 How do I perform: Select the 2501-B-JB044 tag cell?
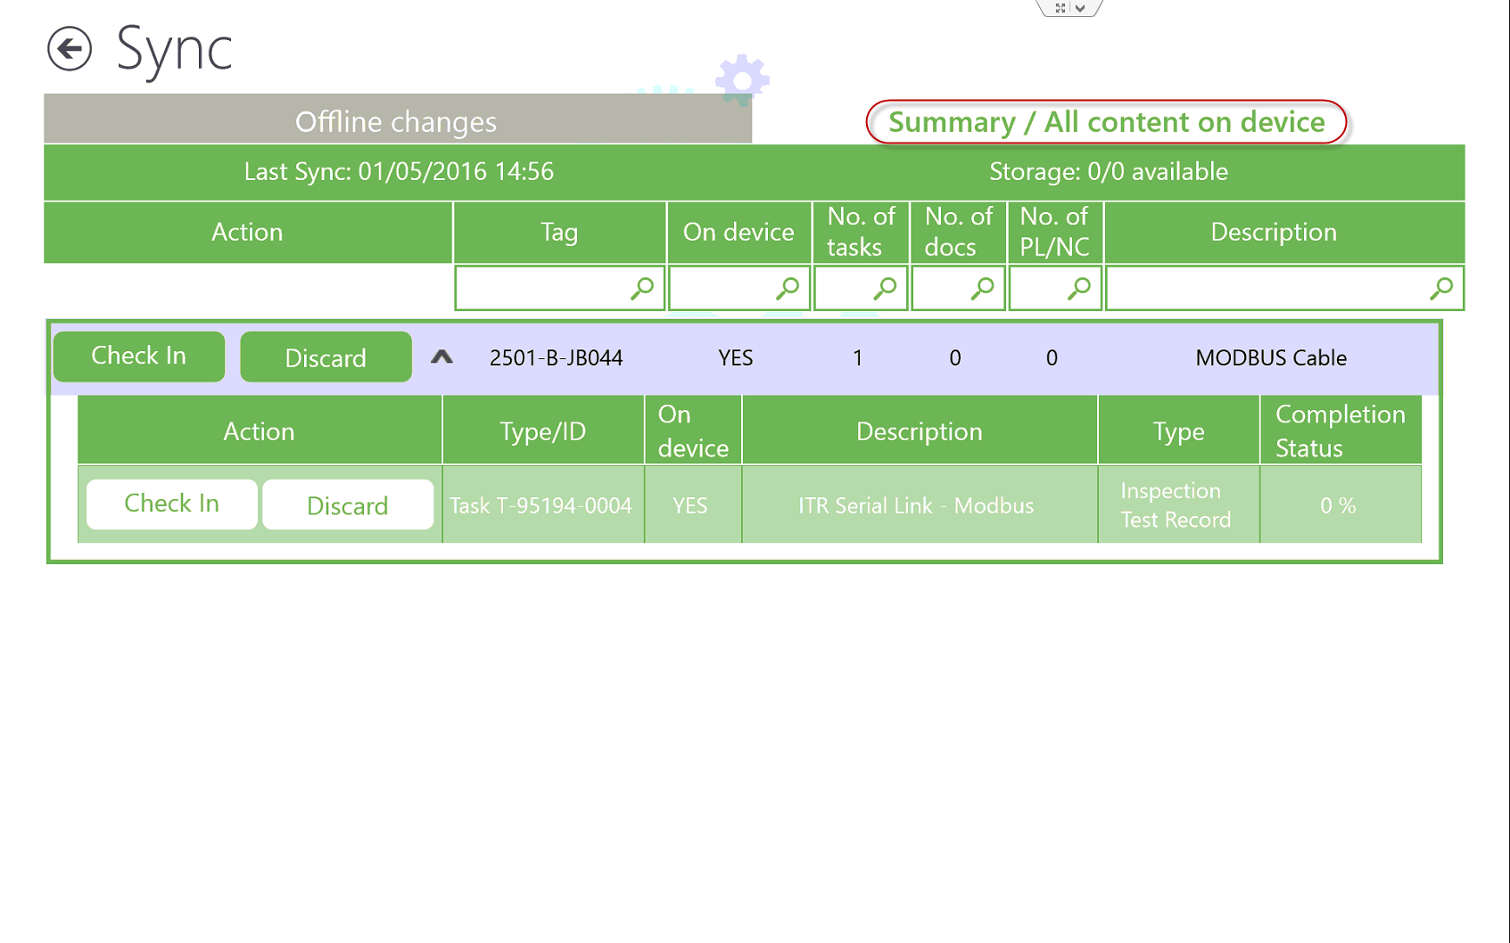[557, 358]
